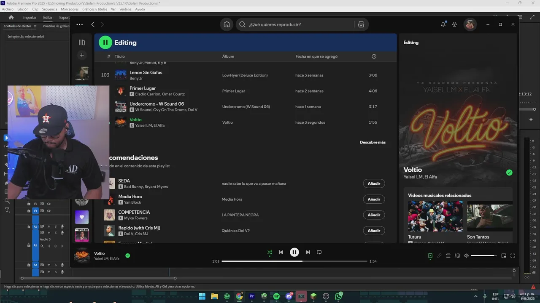Screen dimensions: 540x303
Task: Add Media Hora to the playlist
Action: click(x=374, y=199)
